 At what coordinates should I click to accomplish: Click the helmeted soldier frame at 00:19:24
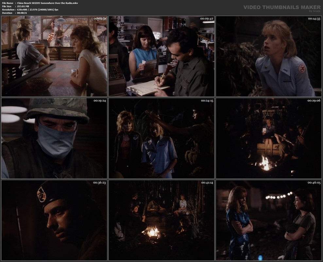click(x=54, y=138)
